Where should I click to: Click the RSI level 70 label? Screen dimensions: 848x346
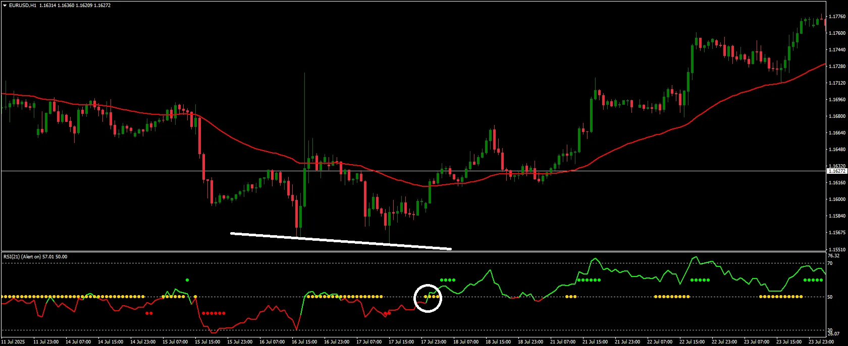click(x=830, y=263)
